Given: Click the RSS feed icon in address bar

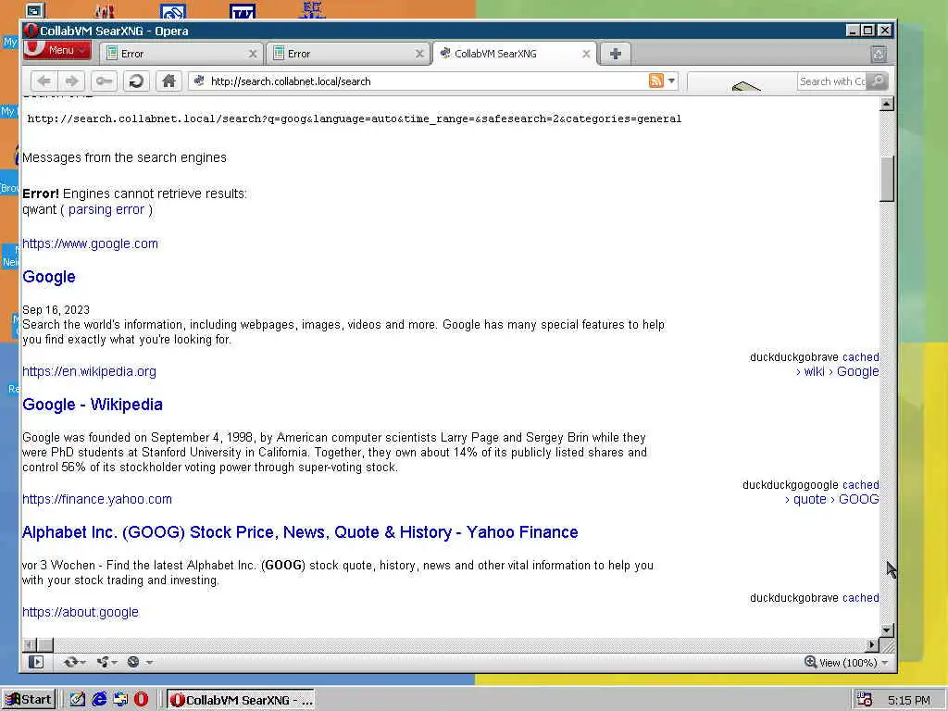Looking at the screenshot, I should (656, 81).
